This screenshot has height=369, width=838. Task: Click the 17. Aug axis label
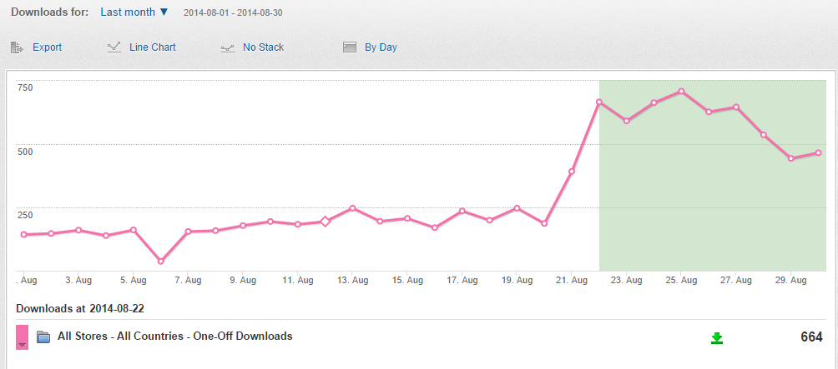[462, 279]
